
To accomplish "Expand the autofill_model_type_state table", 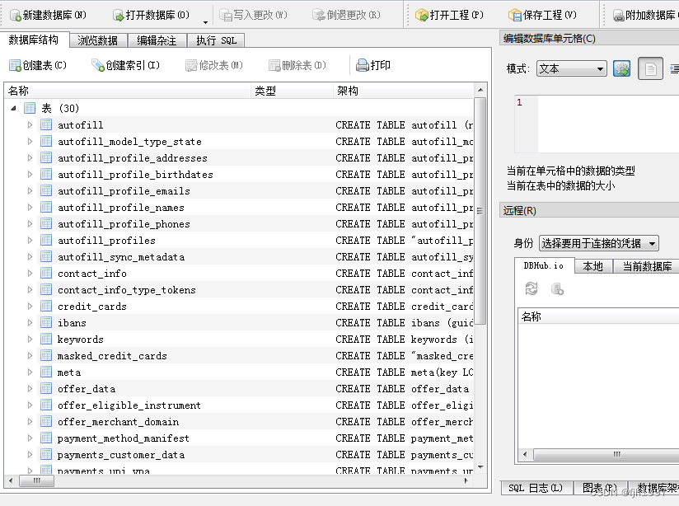I will 30,141.
